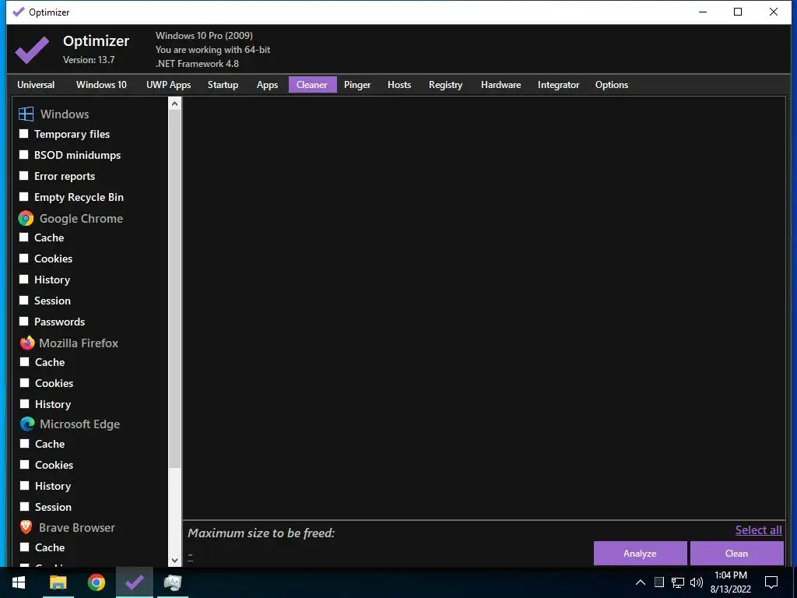Image resolution: width=797 pixels, height=598 pixels.
Task: Switch to the Universal tab
Action: [36, 84]
